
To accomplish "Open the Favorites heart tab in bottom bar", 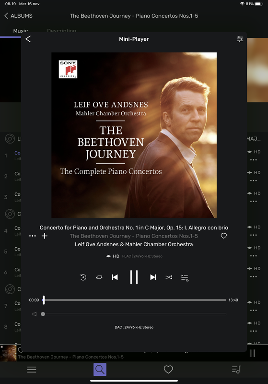I will pyautogui.click(x=168, y=370).
